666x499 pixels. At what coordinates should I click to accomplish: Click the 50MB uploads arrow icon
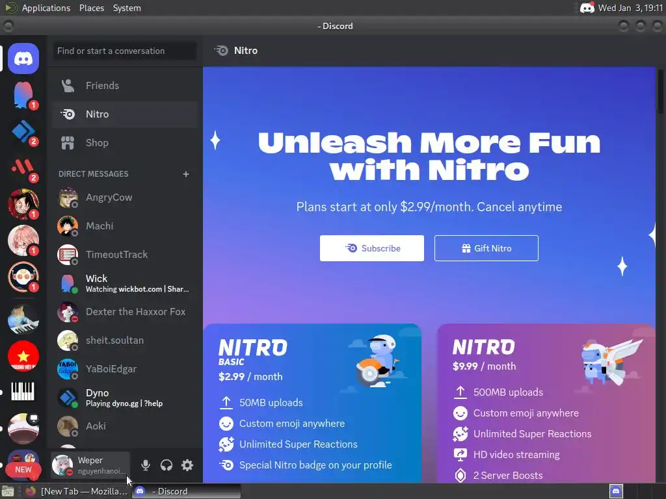pos(226,403)
